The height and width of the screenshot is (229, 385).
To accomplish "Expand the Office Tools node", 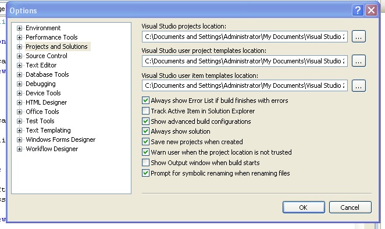I will click(x=19, y=112).
